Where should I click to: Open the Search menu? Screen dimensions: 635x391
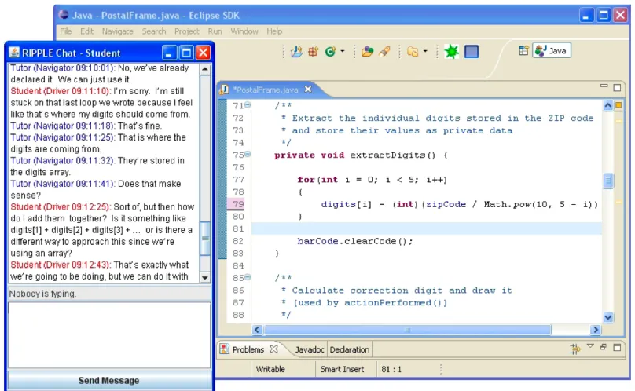tap(154, 31)
